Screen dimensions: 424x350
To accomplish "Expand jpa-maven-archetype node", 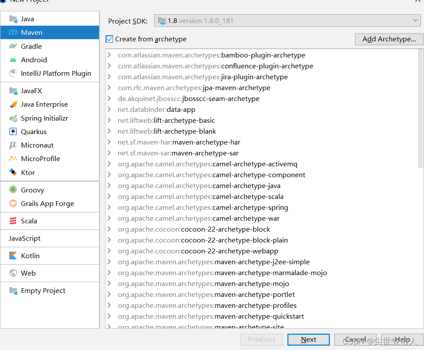I will (x=109, y=87).
